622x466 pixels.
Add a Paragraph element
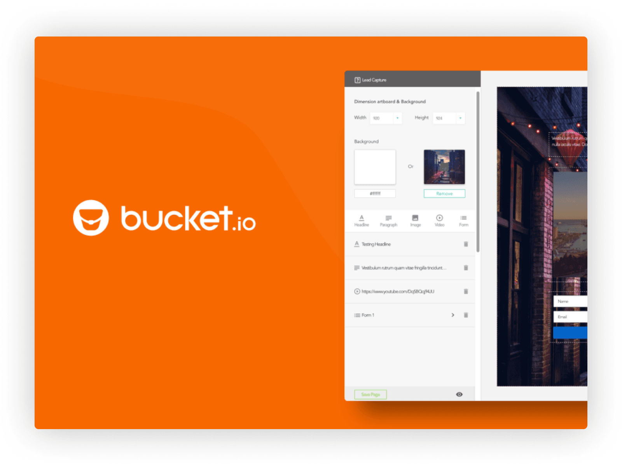(x=388, y=221)
